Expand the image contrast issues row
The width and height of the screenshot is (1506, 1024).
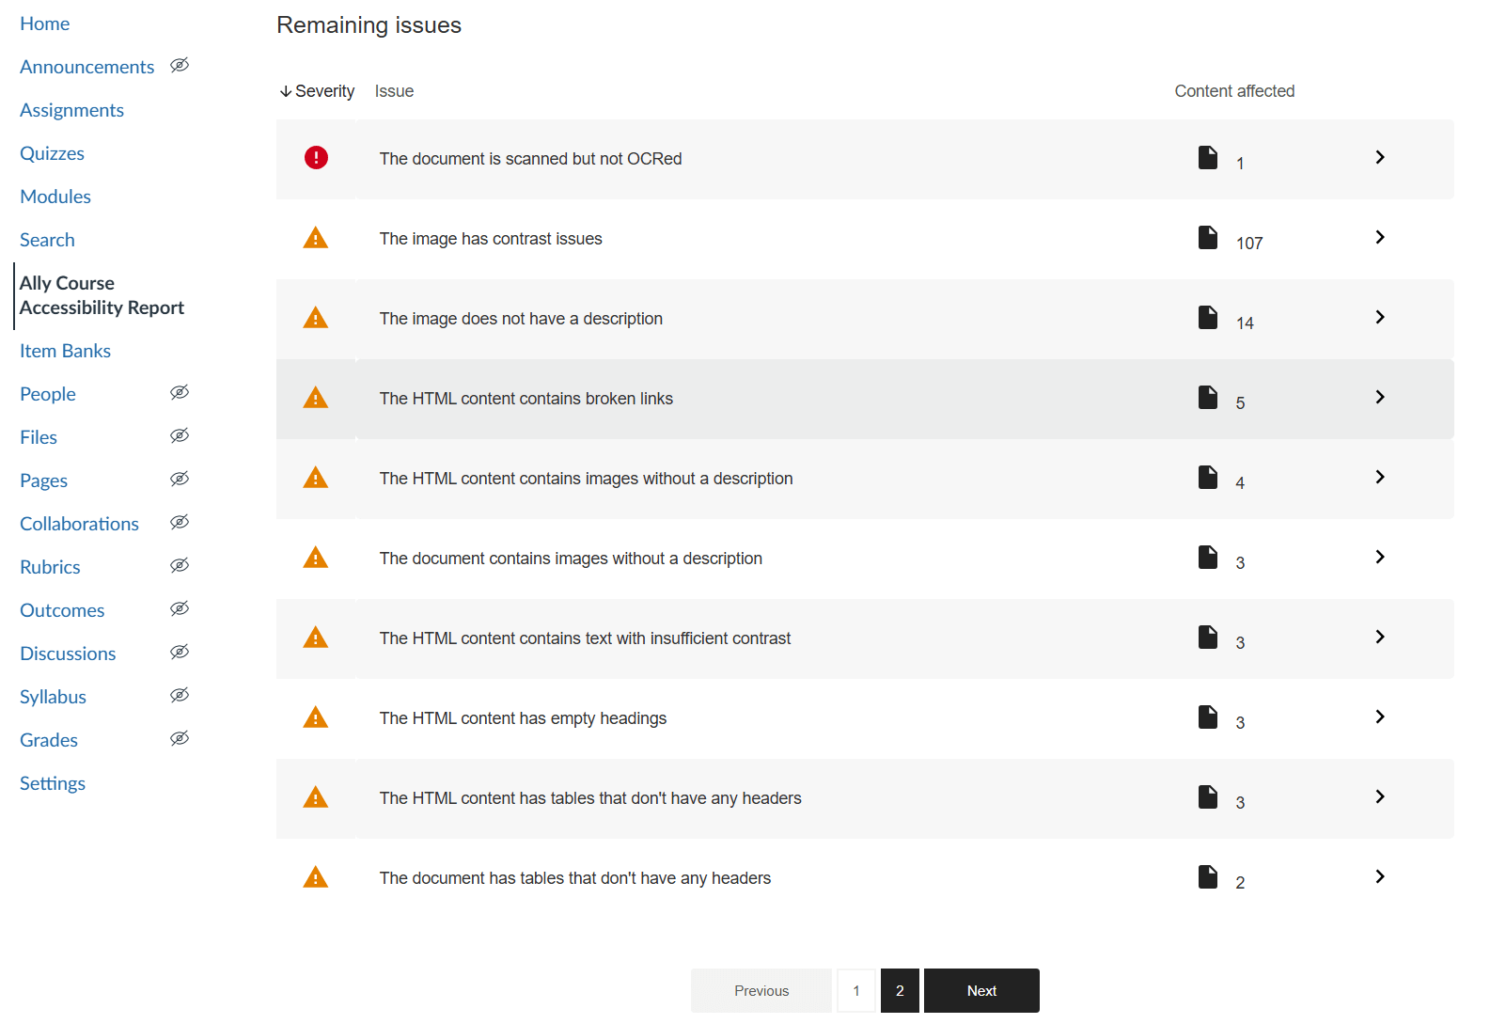[x=1380, y=238]
